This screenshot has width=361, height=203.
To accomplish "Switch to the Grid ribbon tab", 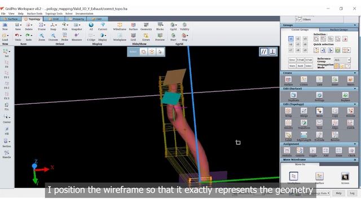I will click(x=54, y=19).
